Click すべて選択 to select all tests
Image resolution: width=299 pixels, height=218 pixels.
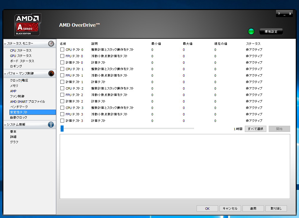255,129
